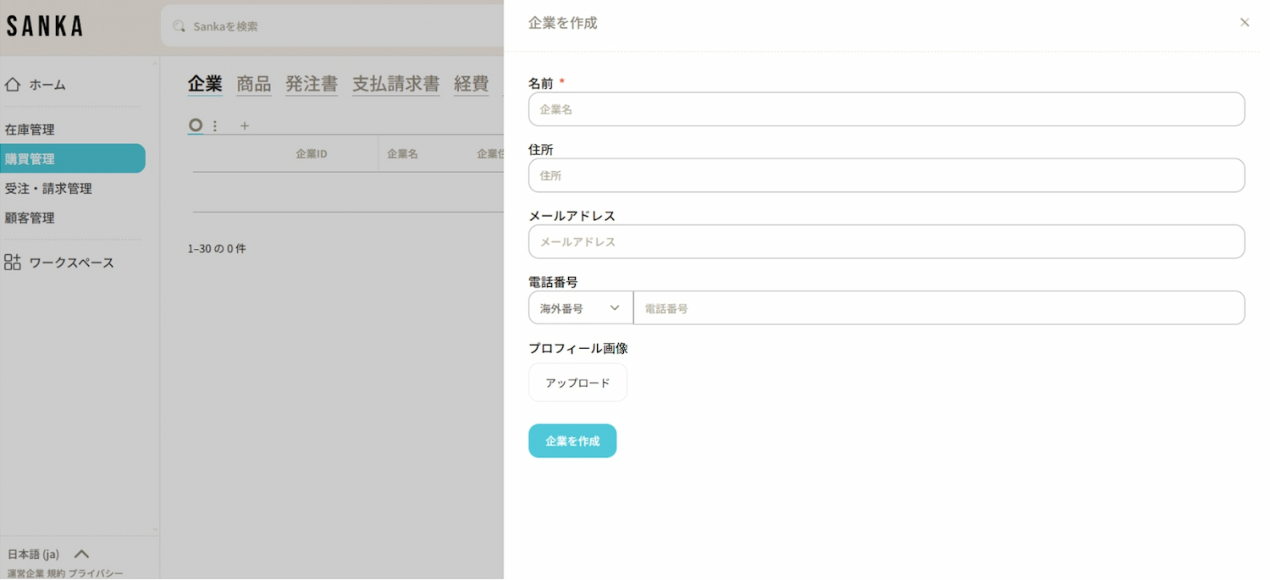1270x580 pixels.
Task: Click the アップロード profile image button
Action: pyautogui.click(x=577, y=383)
